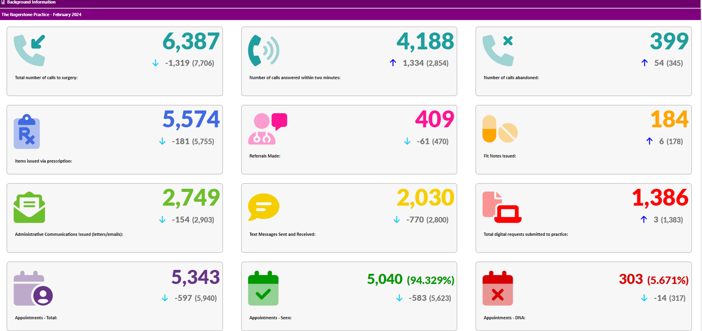Click the 6,387 total calls value

(191, 41)
